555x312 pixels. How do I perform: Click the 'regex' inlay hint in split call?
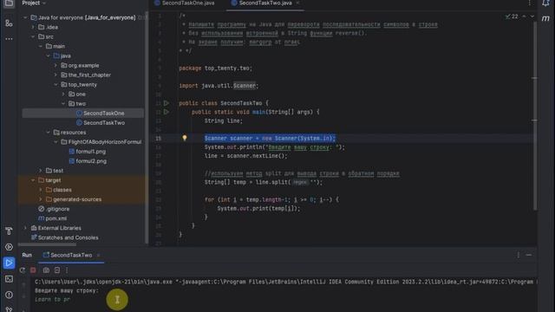[x=300, y=182]
